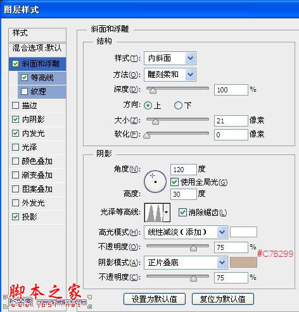
Task: Click shadow opacity field 75
Action: tap(231, 278)
